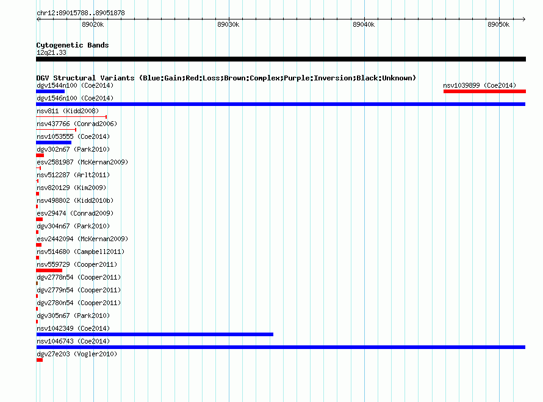Screen dimensions: 543x402
Task: Open dgv302n67 (Park2010) variant label
Action: 73,149
